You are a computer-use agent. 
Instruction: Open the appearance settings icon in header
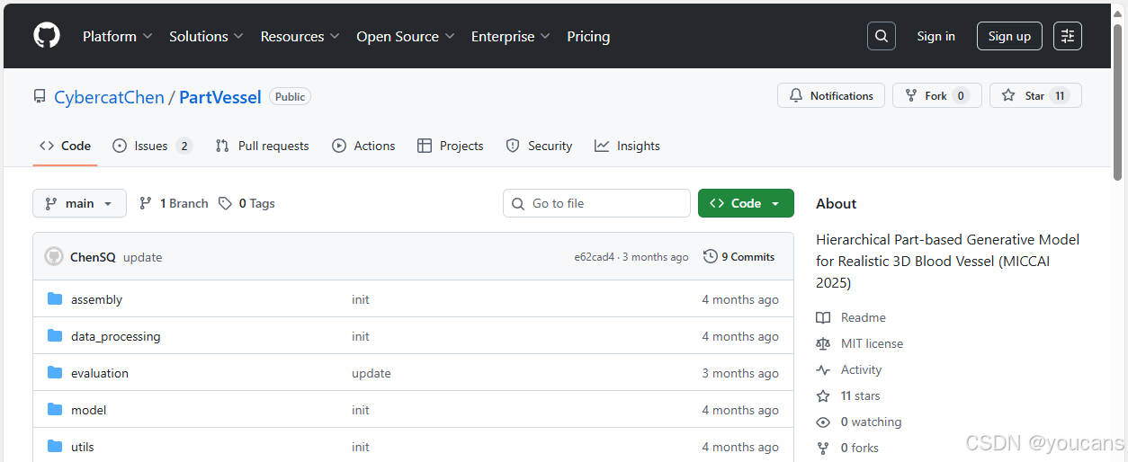[1068, 36]
